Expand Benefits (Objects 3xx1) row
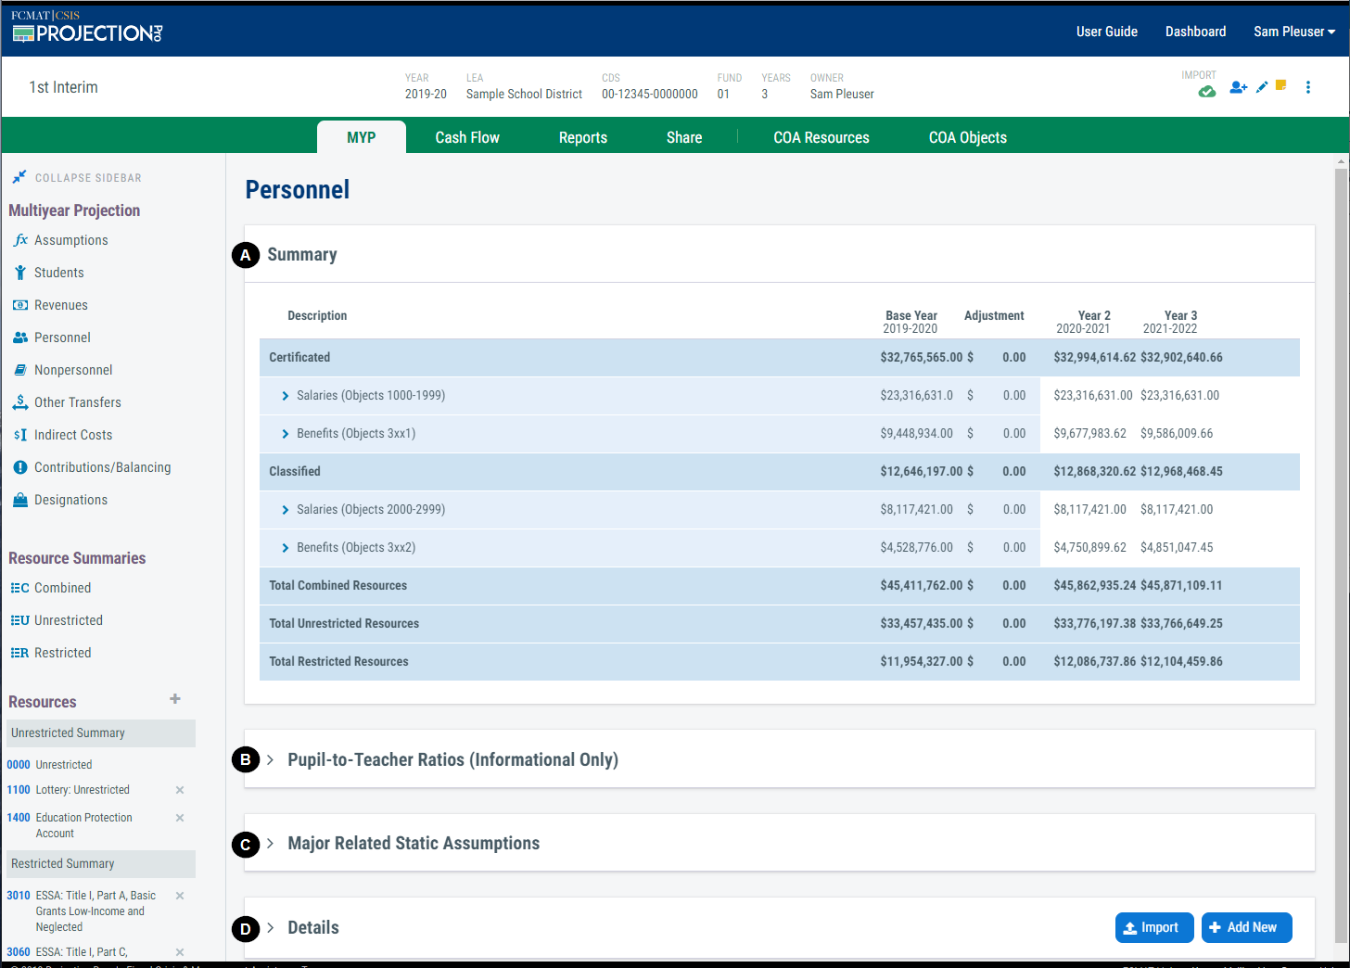 [285, 434]
